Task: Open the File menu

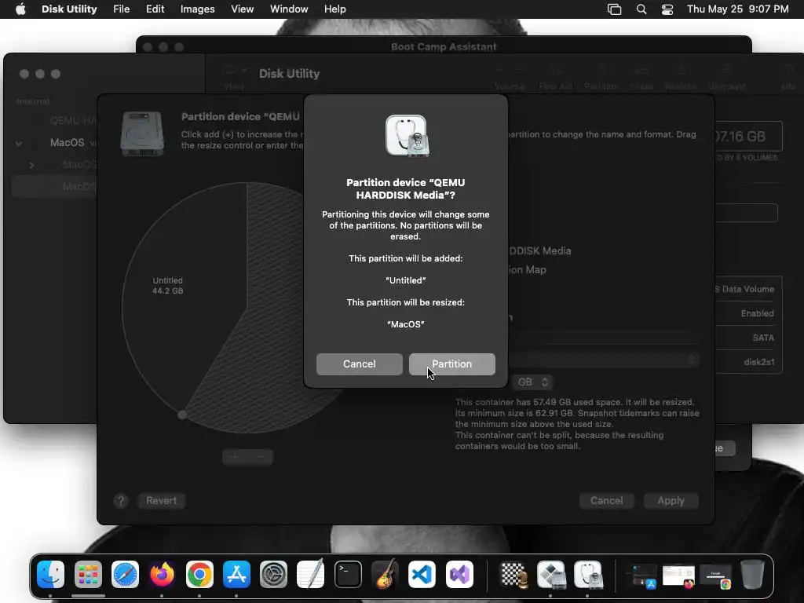Action: [121, 9]
